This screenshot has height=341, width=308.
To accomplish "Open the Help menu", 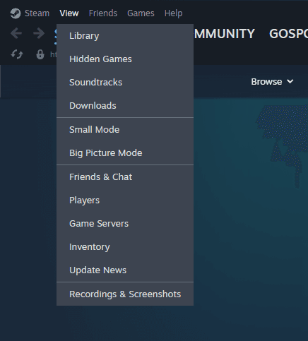I will [173, 13].
